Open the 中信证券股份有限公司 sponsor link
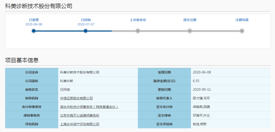 click(76, 98)
